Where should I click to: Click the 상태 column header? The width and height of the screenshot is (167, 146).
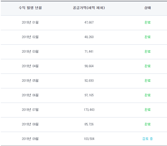click(x=147, y=8)
